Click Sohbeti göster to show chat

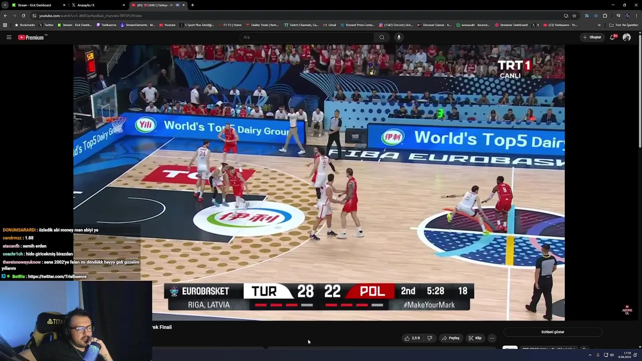[x=553, y=332]
